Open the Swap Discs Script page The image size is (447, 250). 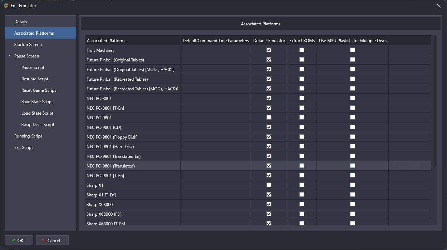[40, 125]
